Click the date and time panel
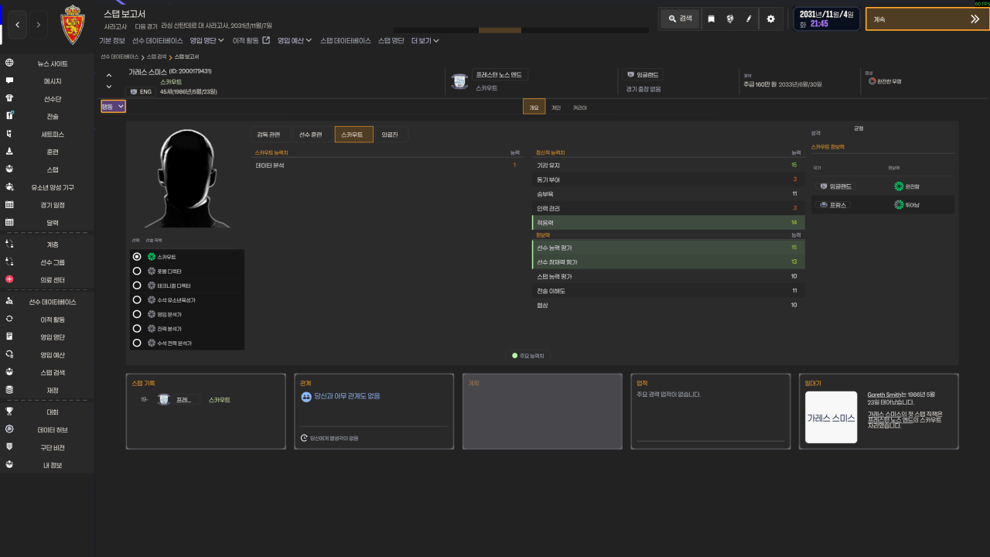The height and width of the screenshot is (557, 990). point(827,19)
